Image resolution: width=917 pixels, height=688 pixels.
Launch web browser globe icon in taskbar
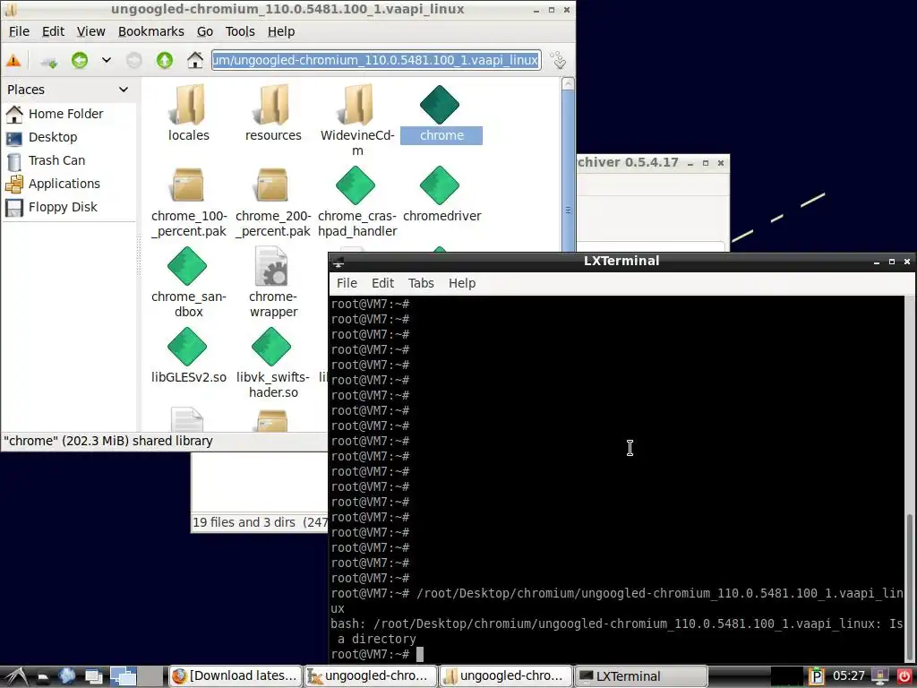[66, 676]
